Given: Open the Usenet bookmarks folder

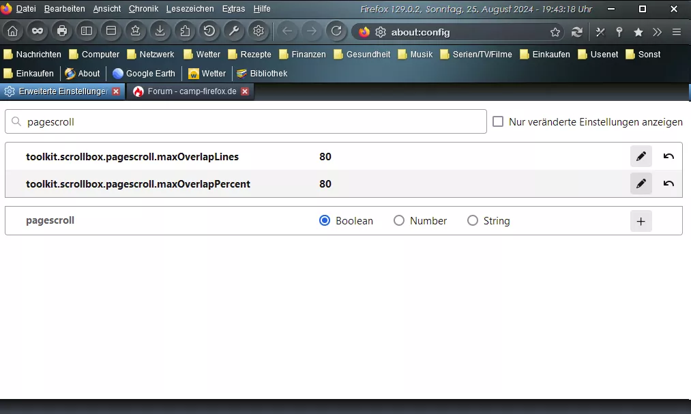Looking at the screenshot, I should tap(598, 54).
